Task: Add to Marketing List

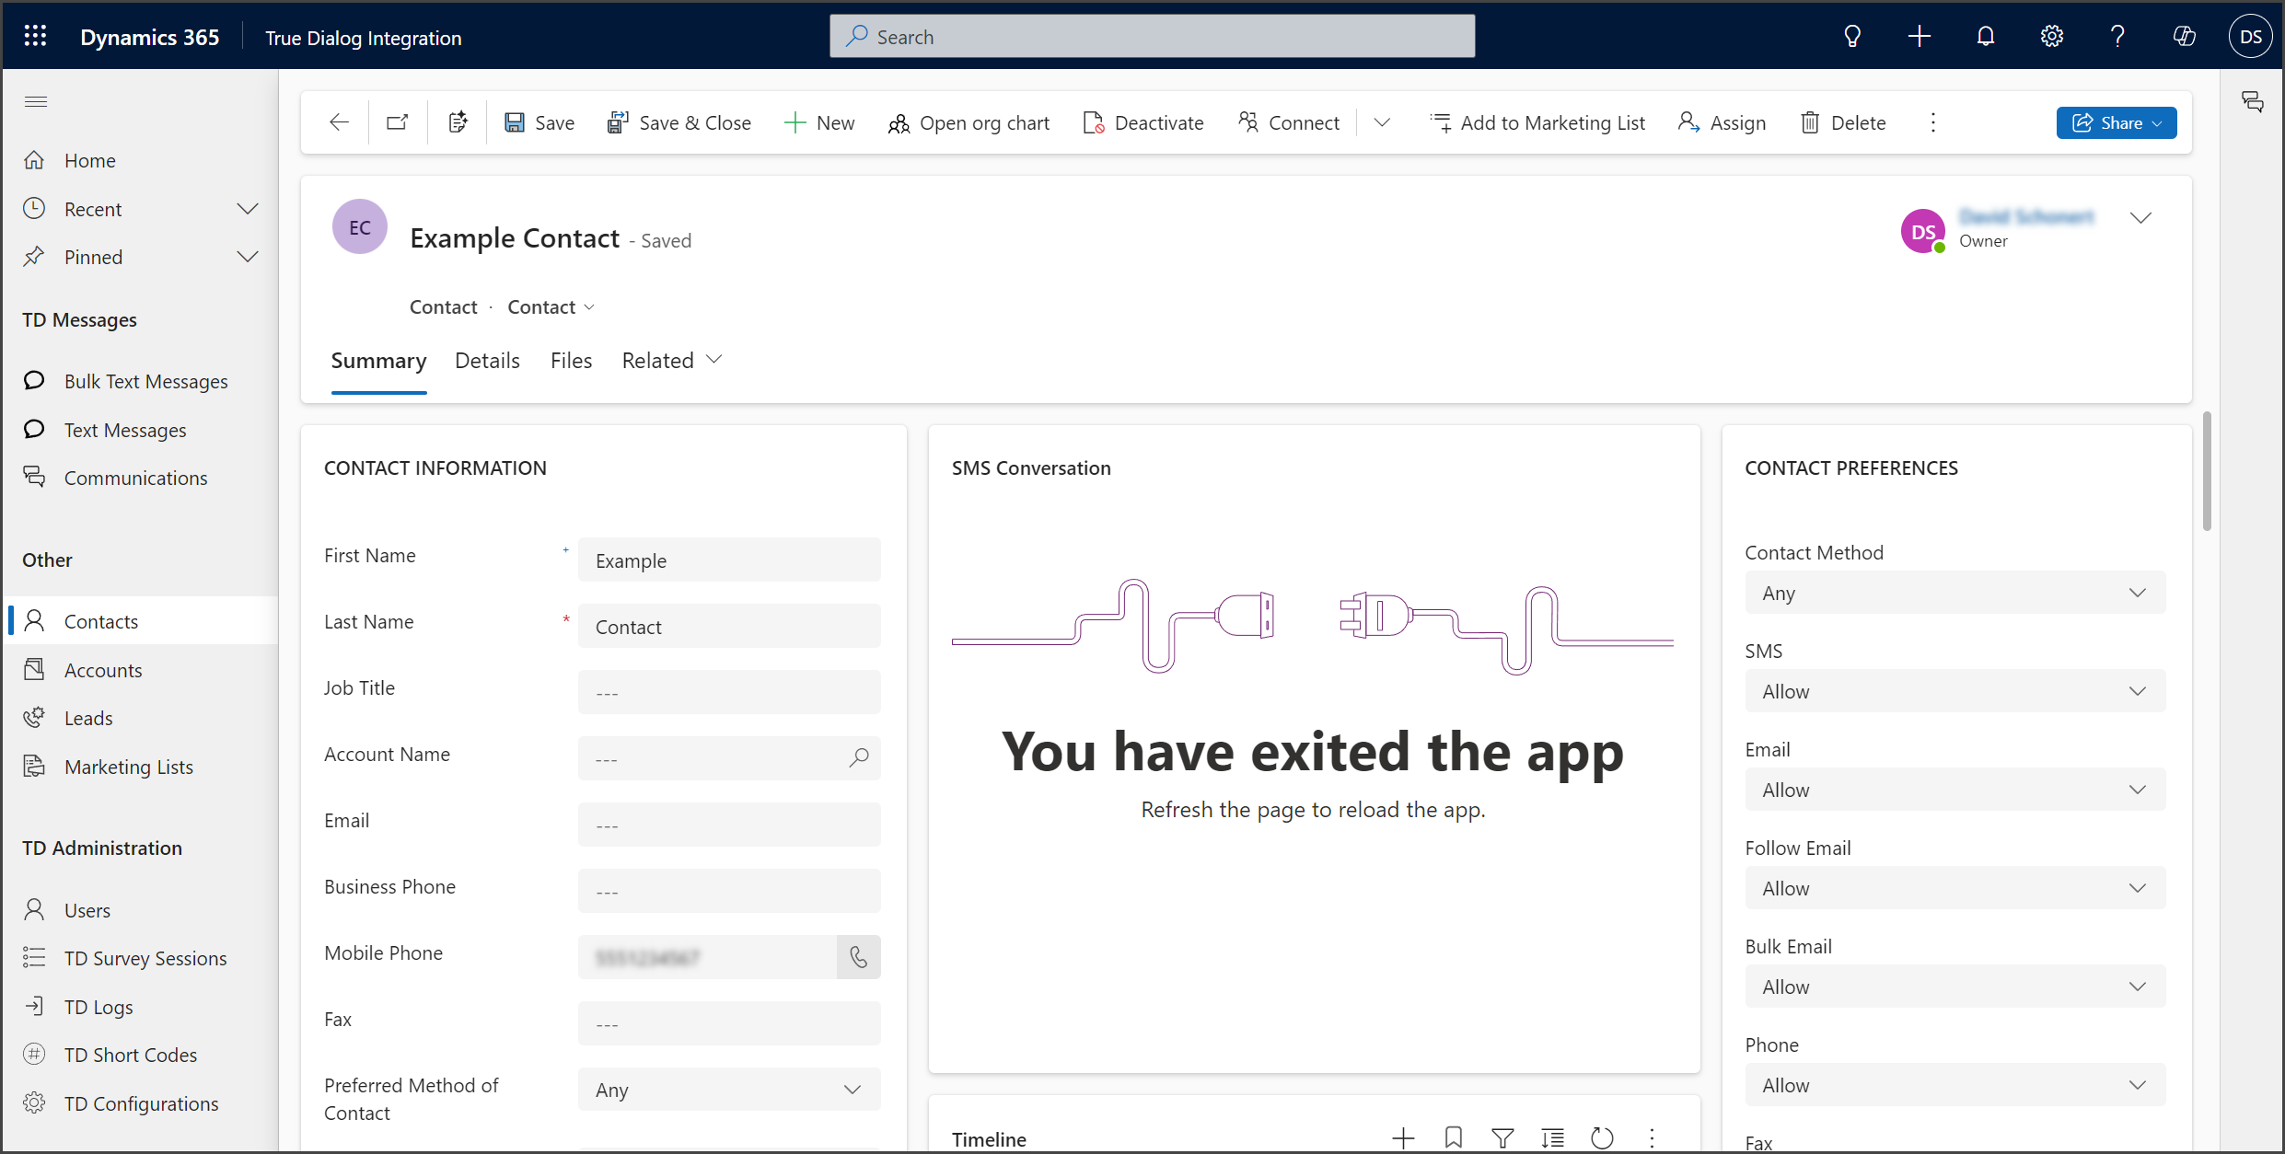Action: (1537, 122)
